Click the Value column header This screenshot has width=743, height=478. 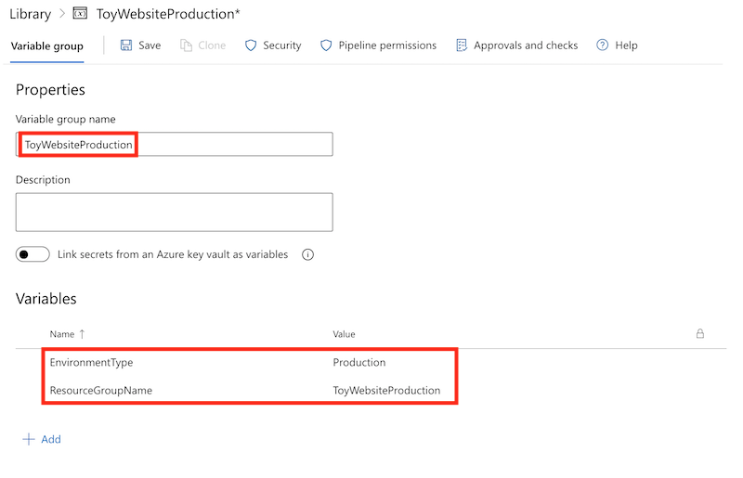pyautogui.click(x=344, y=334)
